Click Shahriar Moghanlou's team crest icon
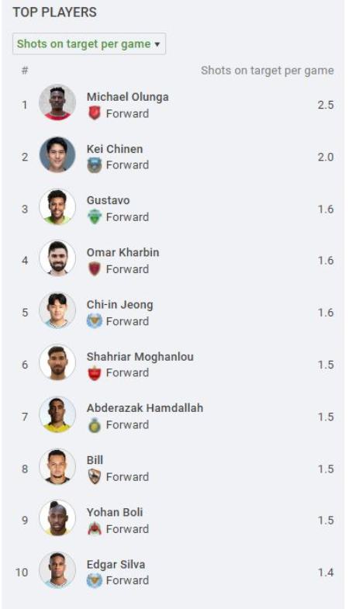 pos(95,373)
